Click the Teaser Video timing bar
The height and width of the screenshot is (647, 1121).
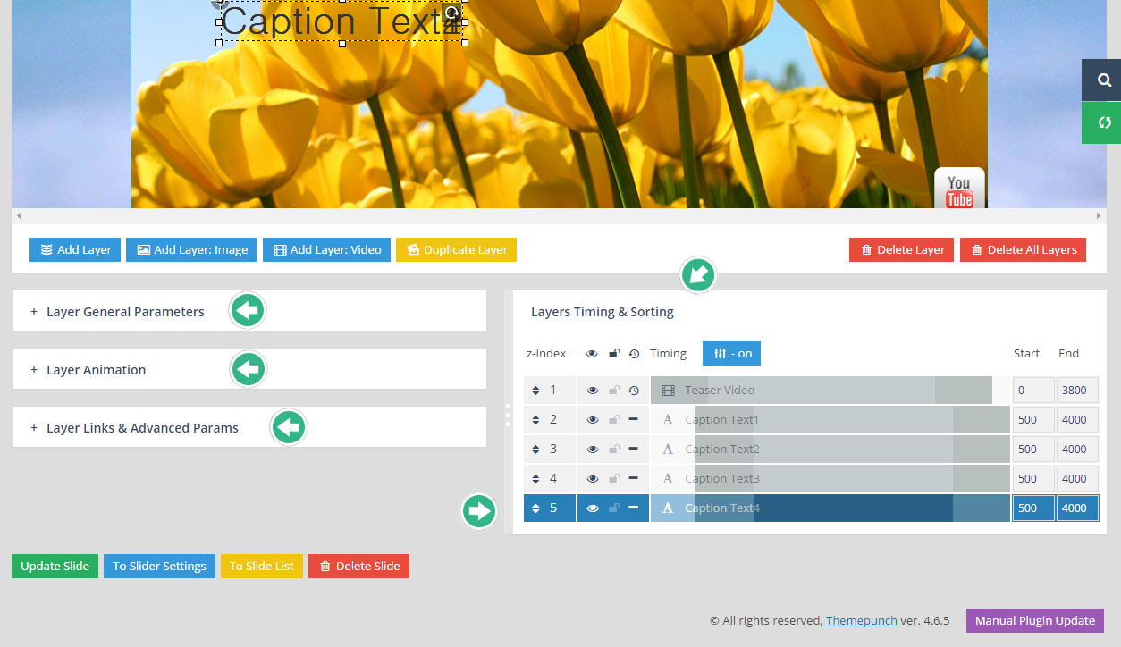[x=822, y=391]
